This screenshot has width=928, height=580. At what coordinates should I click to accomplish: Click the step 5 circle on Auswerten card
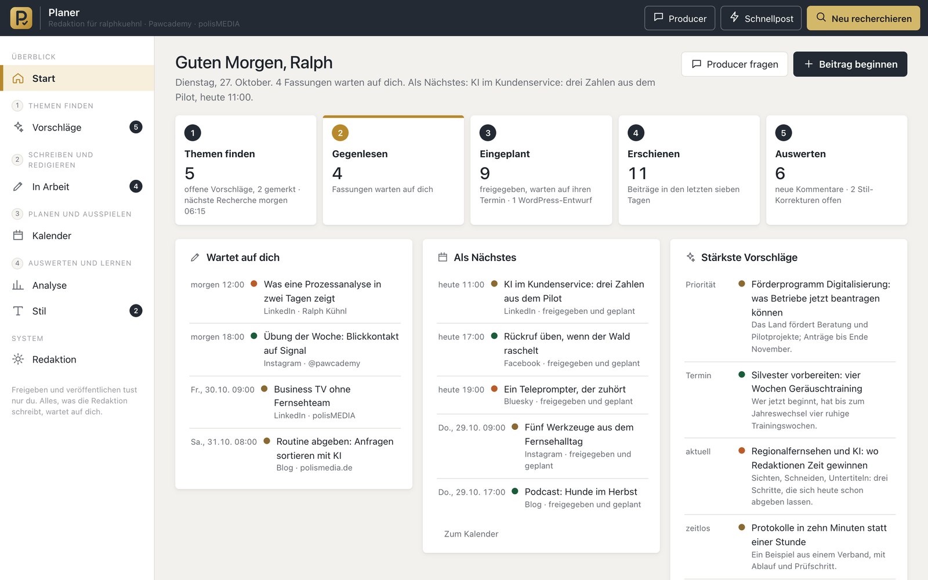(x=784, y=133)
